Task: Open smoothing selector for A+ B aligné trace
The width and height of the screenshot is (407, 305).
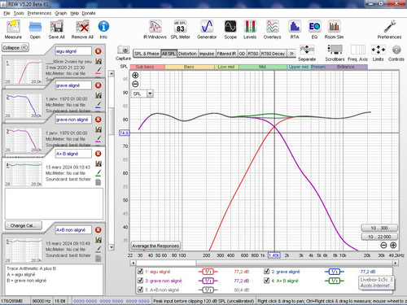Action: (335, 281)
